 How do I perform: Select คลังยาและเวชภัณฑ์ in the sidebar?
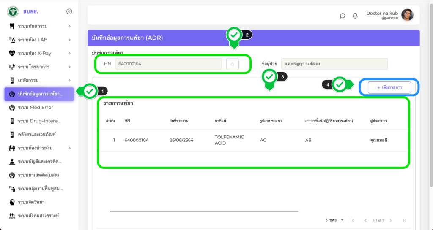[37, 135]
